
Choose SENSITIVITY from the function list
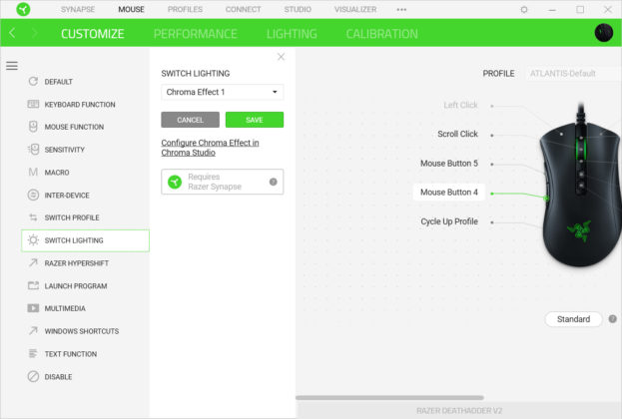tap(85, 150)
